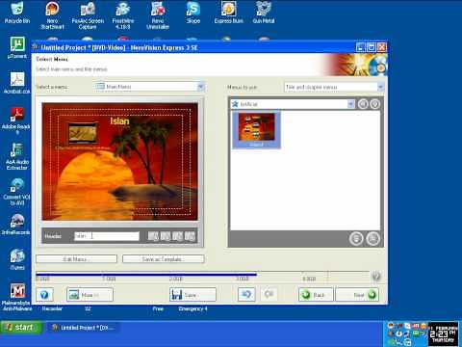Select the InfraRecorder desktop icon
The width and height of the screenshot is (462, 347).
tap(16, 224)
